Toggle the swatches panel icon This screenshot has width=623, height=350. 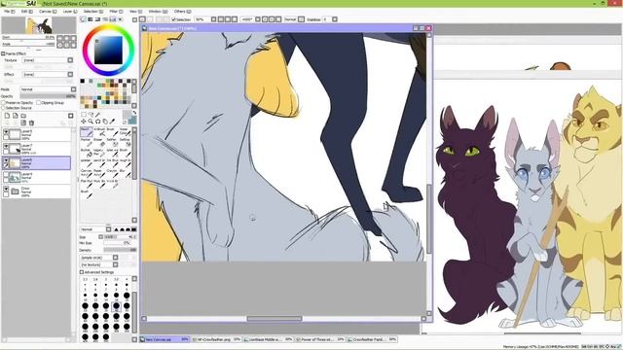point(113,19)
